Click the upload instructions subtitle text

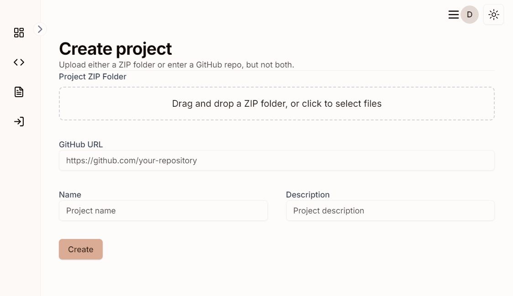point(176,65)
